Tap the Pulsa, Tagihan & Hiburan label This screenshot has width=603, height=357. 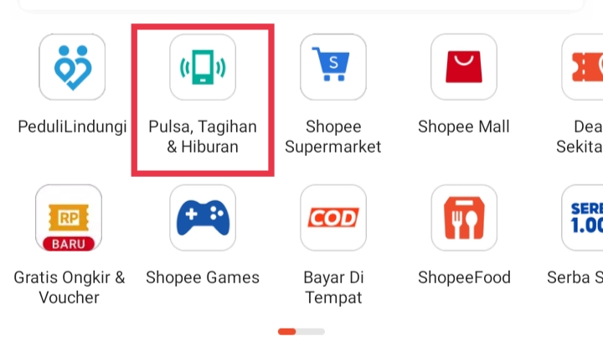pyautogui.click(x=203, y=137)
